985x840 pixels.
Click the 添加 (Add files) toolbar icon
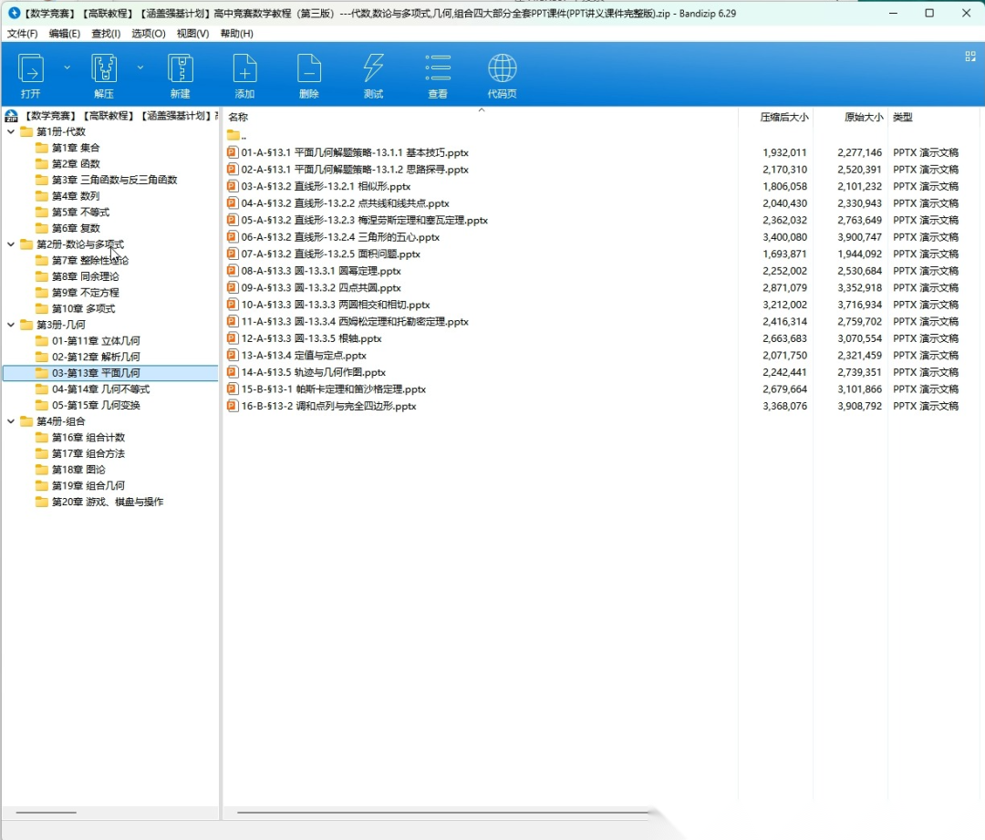(244, 69)
